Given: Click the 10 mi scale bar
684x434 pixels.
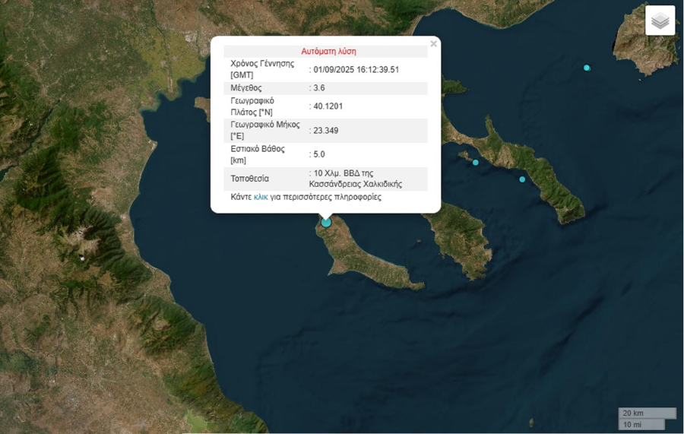Looking at the screenshot, I should (641, 424).
